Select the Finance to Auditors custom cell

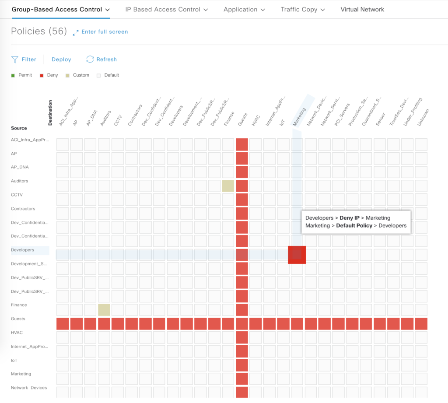[104, 310]
